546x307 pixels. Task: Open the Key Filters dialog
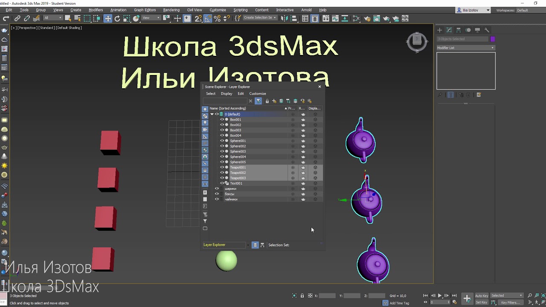pyautogui.click(x=510, y=302)
